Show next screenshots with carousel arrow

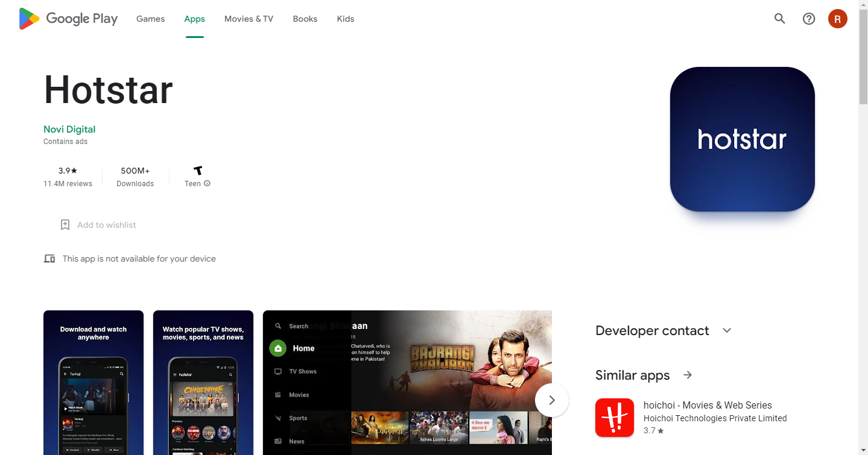[552, 400]
